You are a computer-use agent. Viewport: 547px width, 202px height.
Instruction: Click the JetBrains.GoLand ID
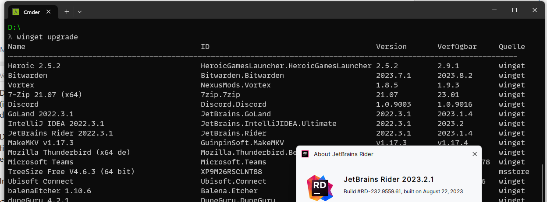coord(236,114)
